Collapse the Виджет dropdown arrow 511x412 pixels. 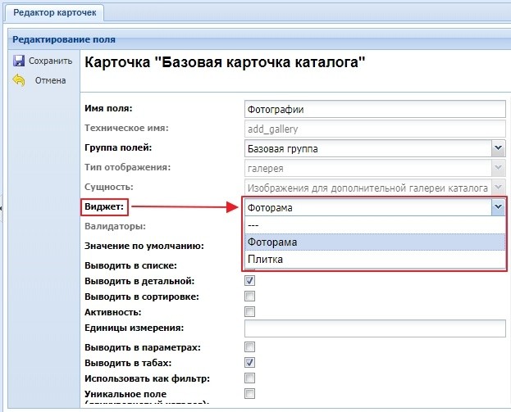point(498,208)
